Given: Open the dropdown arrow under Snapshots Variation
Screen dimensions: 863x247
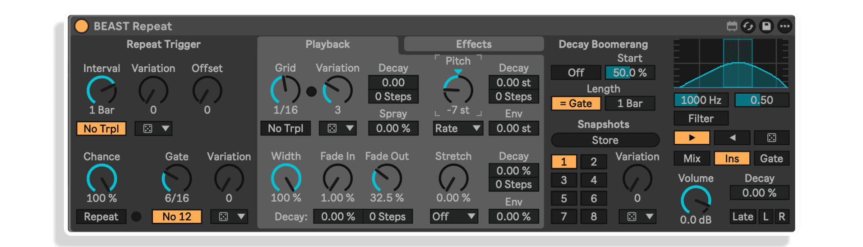Looking at the screenshot, I should tap(649, 217).
